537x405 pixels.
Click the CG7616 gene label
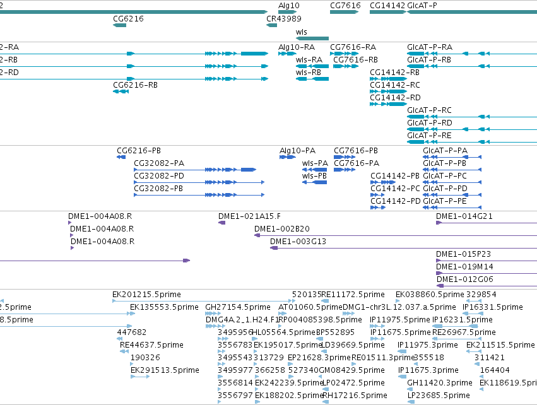tap(345, 6)
